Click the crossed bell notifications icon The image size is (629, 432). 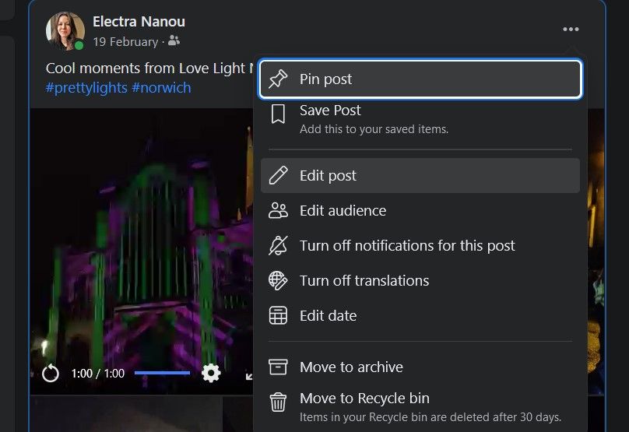[x=278, y=245]
